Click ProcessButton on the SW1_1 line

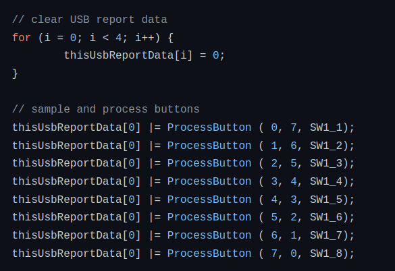pyautogui.click(x=209, y=127)
